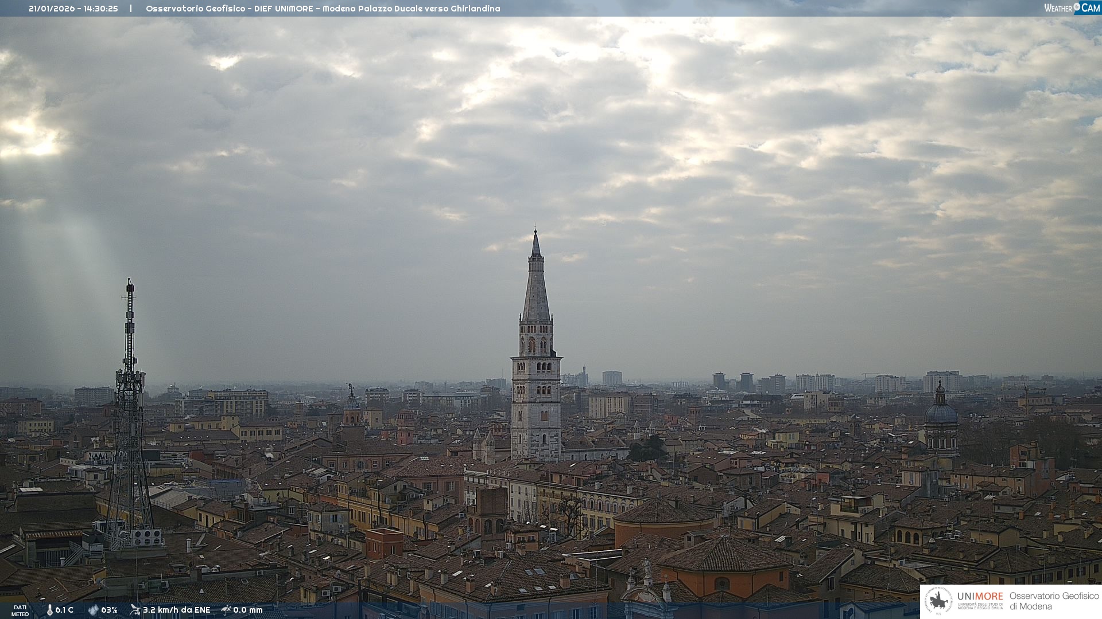
Task: Click the 6.1 C temperature reading
Action: (x=64, y=610)
